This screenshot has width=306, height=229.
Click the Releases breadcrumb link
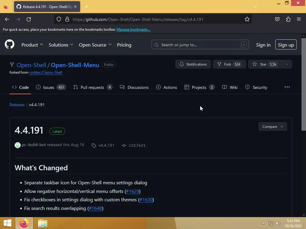17,105
